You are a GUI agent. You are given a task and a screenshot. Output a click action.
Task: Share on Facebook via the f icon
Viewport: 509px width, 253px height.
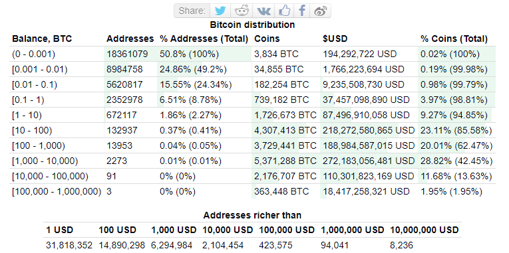[x=302, y=11]
